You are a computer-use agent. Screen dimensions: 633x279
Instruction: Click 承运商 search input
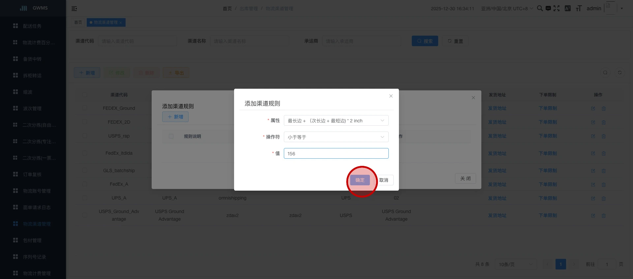[x=362, y=41]
